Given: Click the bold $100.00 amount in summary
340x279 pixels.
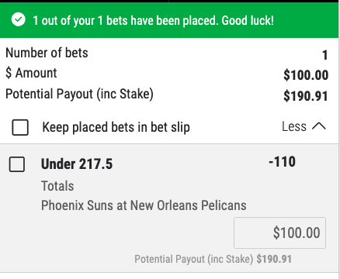Looking at the screenshot, I should [x=306, y=75].
